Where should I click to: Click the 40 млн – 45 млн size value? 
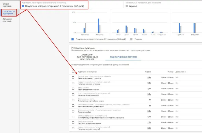point(167,122)
